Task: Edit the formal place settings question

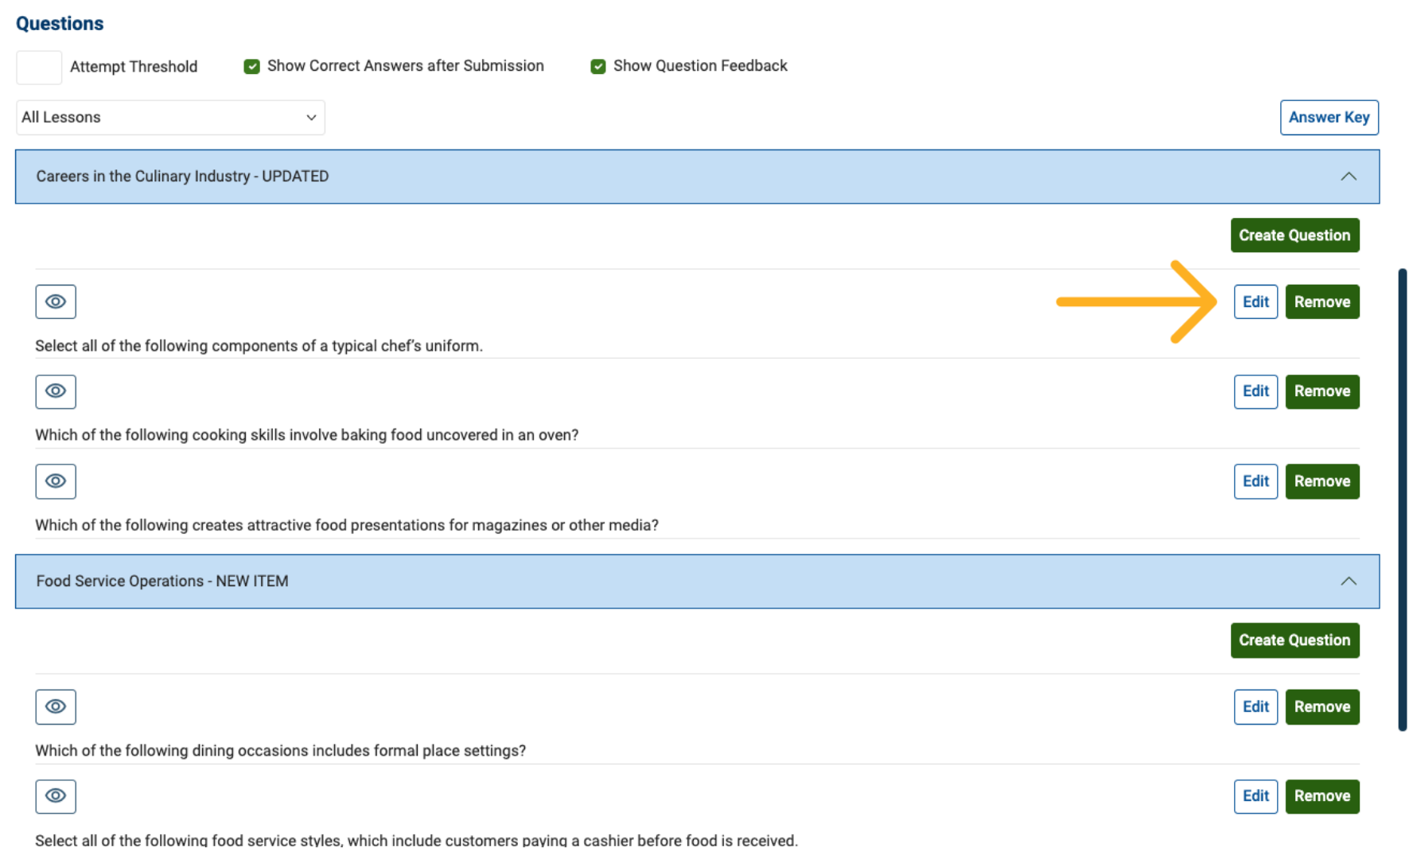Action: click(x=1255, y=706)
